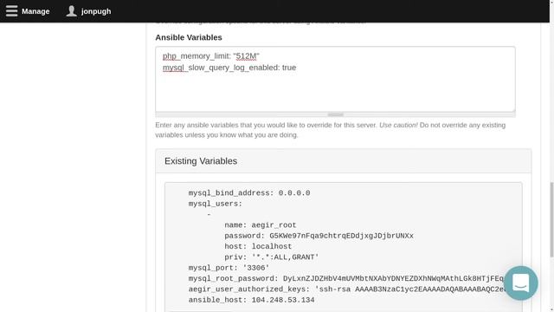Click the Ansible Variables field label

(189, 37)
